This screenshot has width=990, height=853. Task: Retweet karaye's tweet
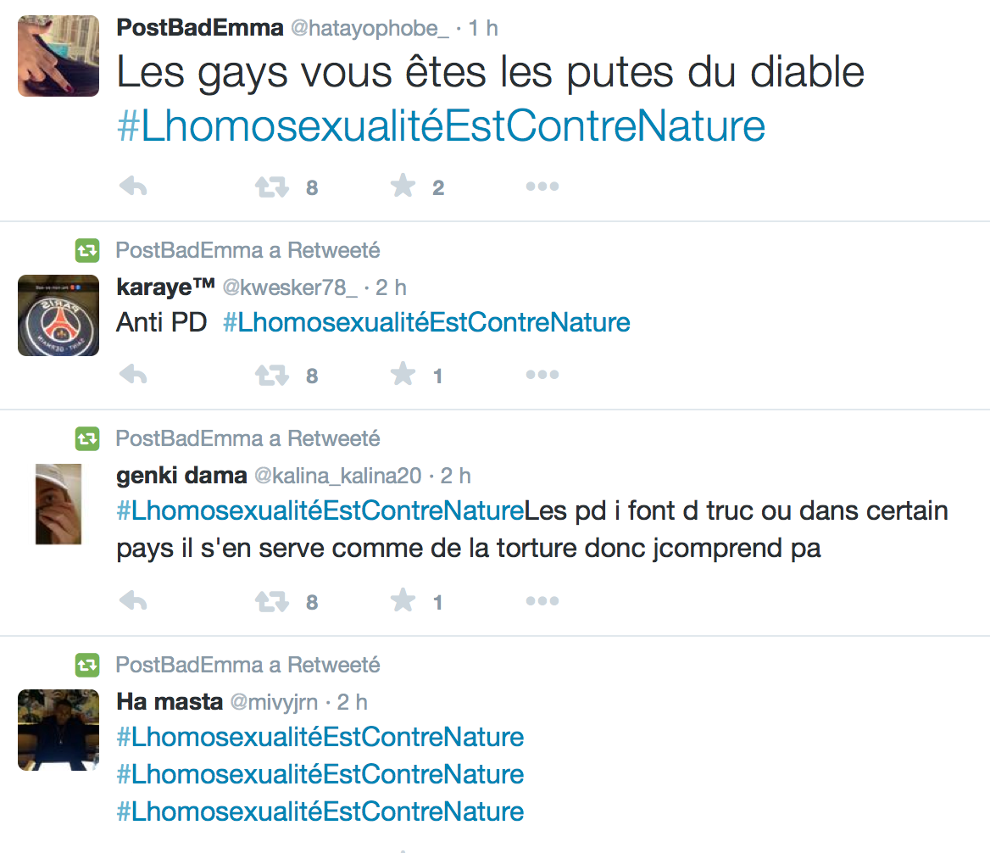pyautogui.click(x=272, y=375)
